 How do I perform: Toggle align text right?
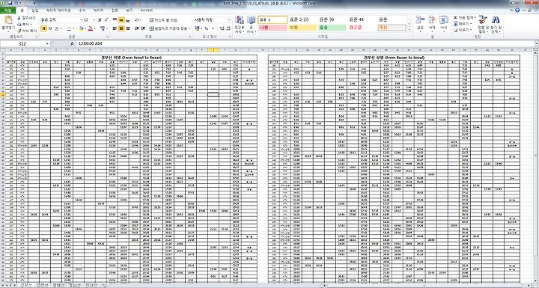[x=127, y=28]
